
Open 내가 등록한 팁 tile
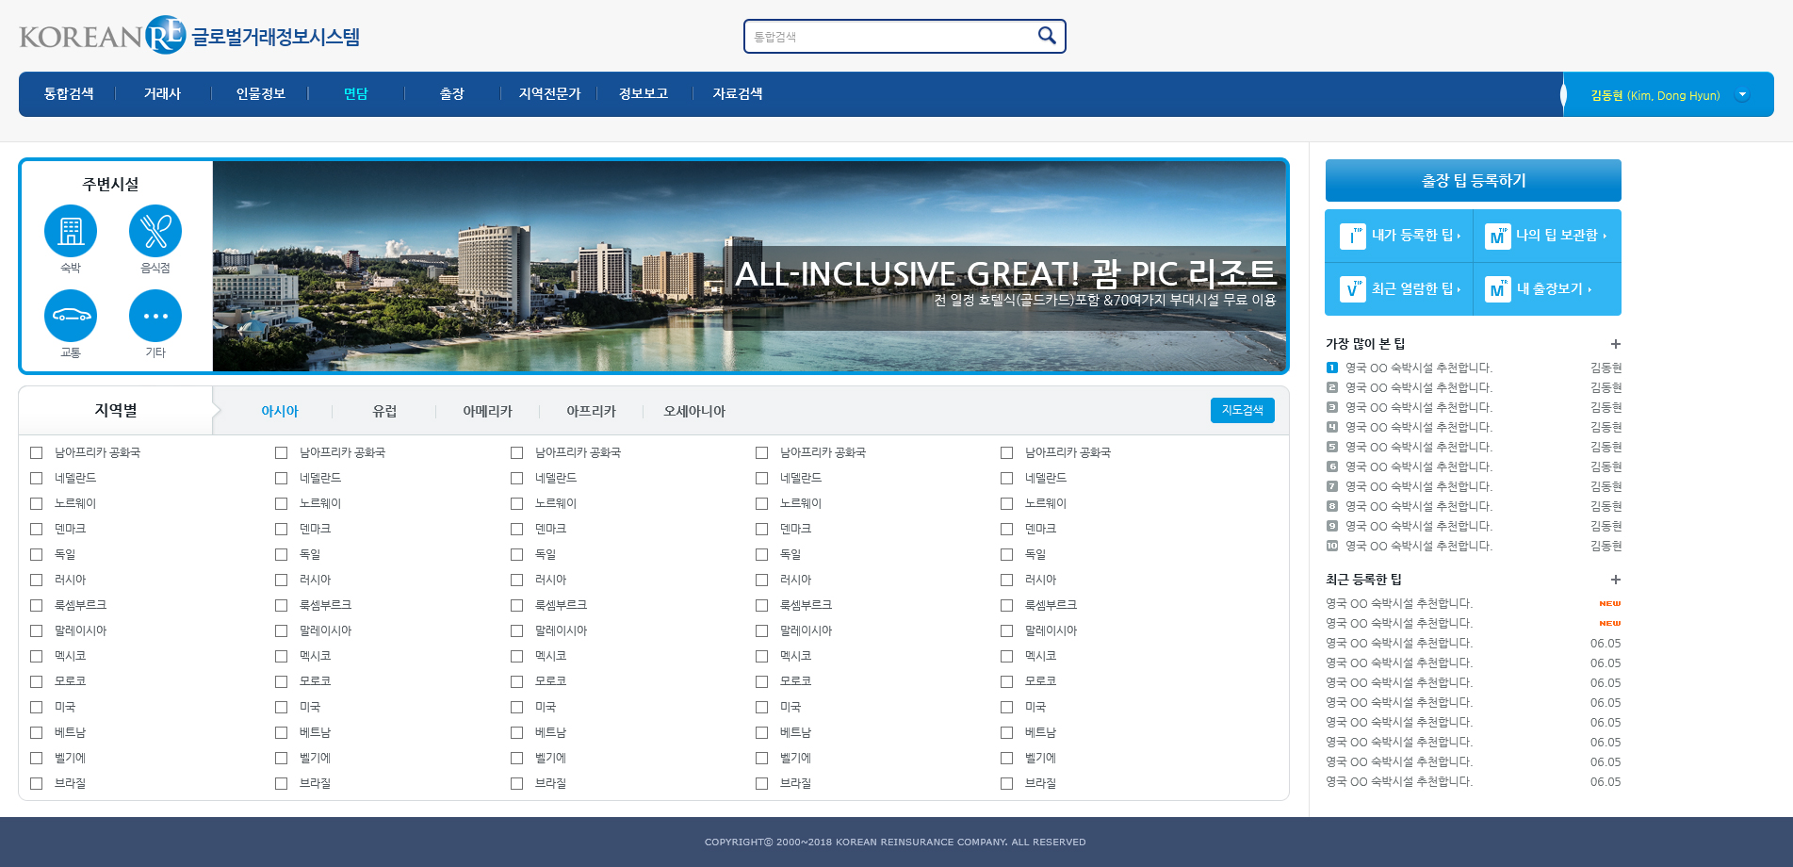1400,236
